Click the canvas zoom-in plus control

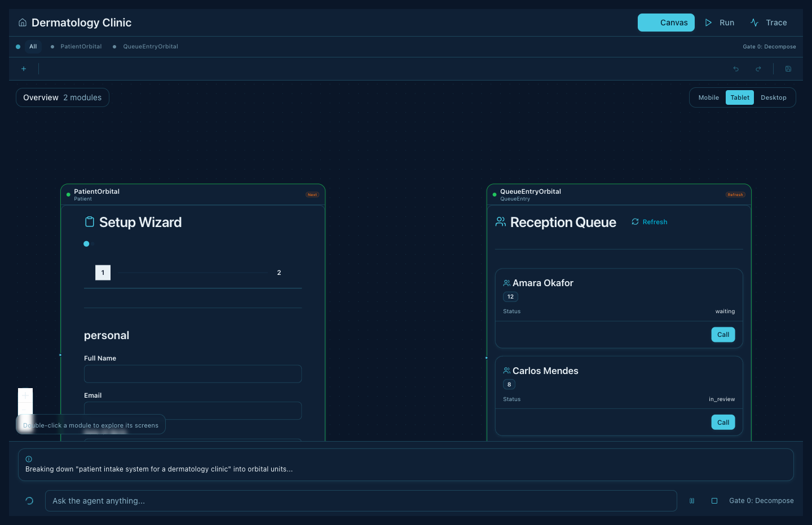(25, 395)
